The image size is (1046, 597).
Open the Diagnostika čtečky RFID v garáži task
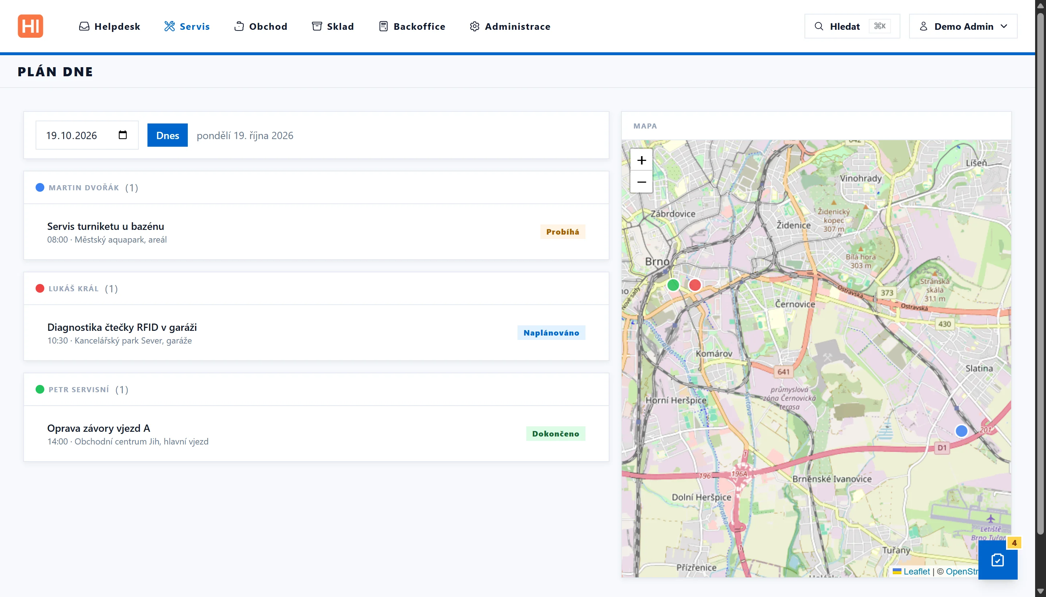coord(316,333)
